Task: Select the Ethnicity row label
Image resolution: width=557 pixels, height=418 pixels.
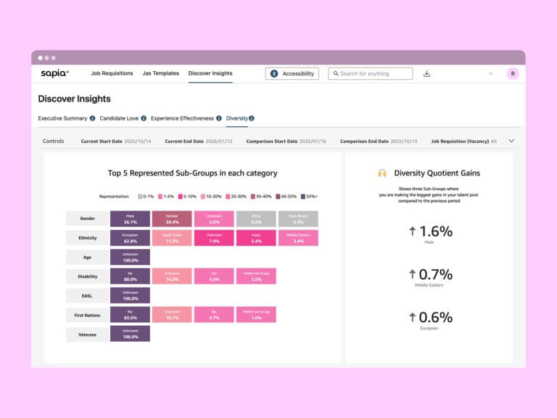Action: 87,238
